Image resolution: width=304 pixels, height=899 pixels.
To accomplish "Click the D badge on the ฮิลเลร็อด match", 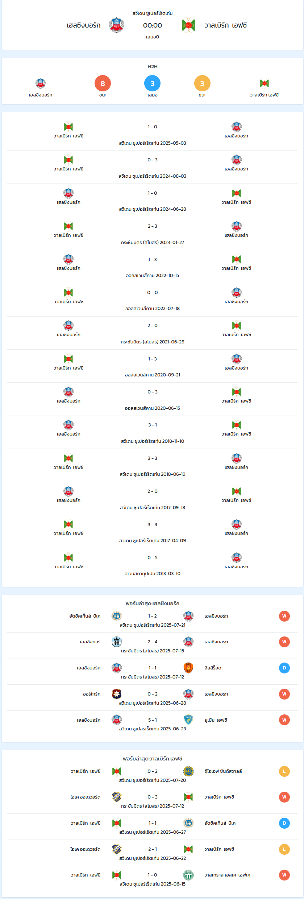I will pos(284,668).
